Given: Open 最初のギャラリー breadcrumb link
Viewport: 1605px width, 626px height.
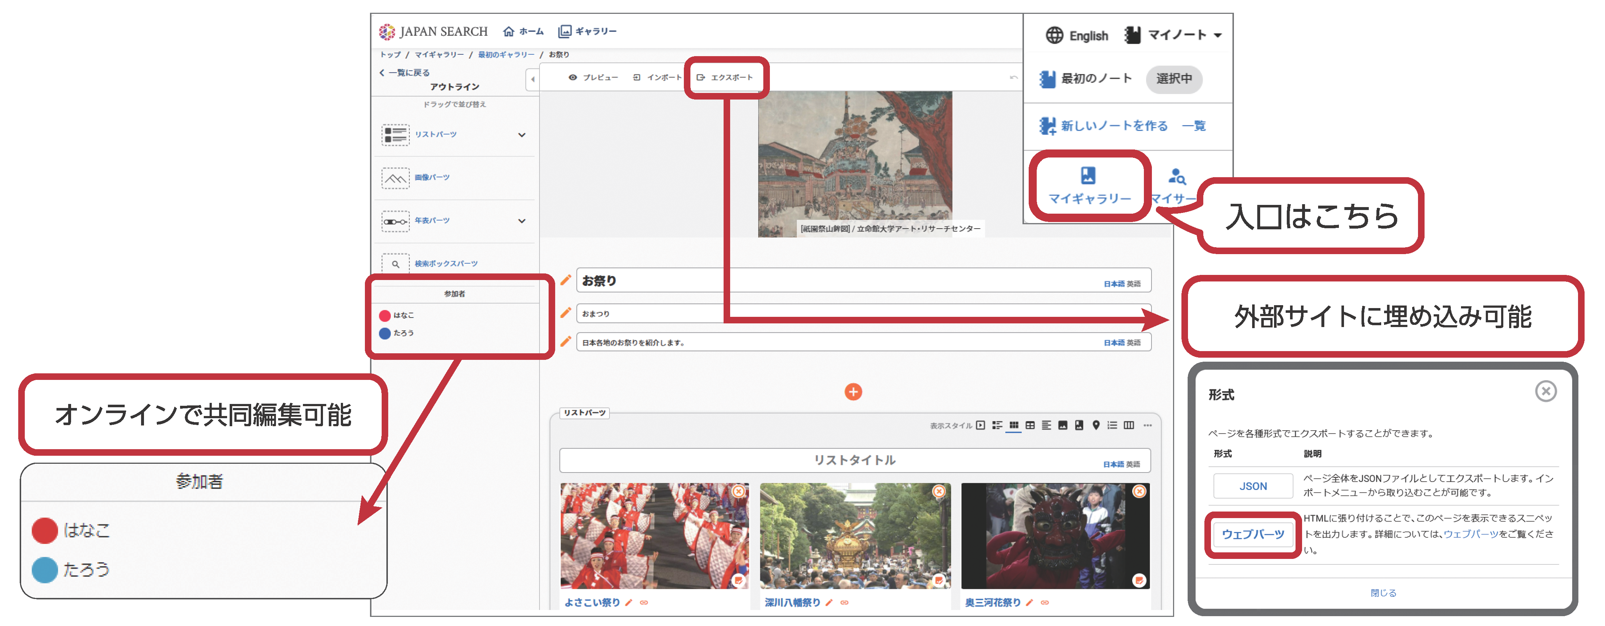Looking at the screenshot, I should (506, 55).
